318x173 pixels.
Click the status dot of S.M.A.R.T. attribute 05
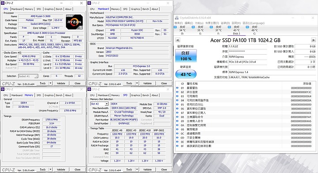click(x=177, y=105)
